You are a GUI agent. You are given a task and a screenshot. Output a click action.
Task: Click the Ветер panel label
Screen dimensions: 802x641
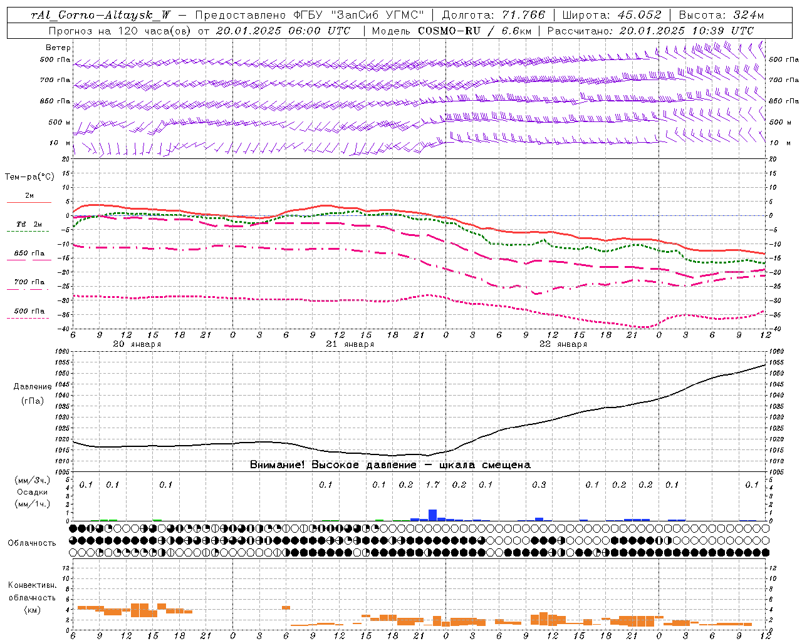58,48
